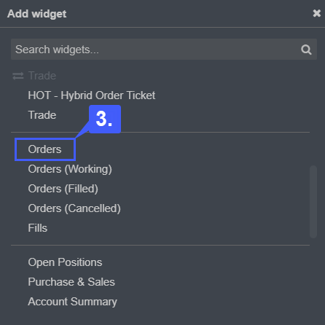This screenshot has width=325, height=325.
Task: Select Purchase & Sales widget
Action: coord(71,282)
